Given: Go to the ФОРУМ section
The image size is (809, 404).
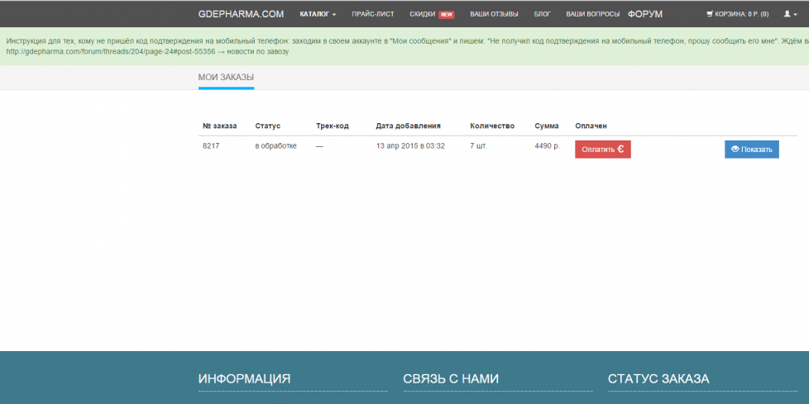Looking at the screenshot, I should coord(644,14).
